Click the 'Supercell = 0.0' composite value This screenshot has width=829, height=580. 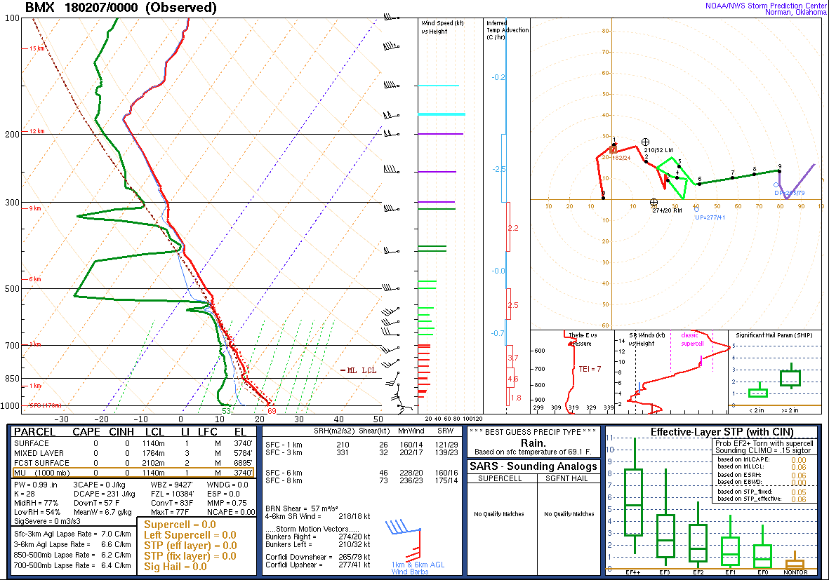(180, 525)
